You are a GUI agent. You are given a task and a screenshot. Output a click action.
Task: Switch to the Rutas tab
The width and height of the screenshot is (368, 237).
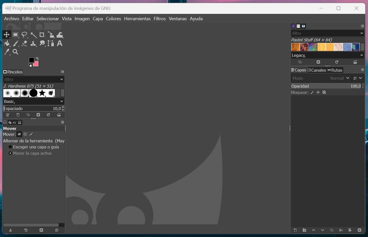point(335,70)
